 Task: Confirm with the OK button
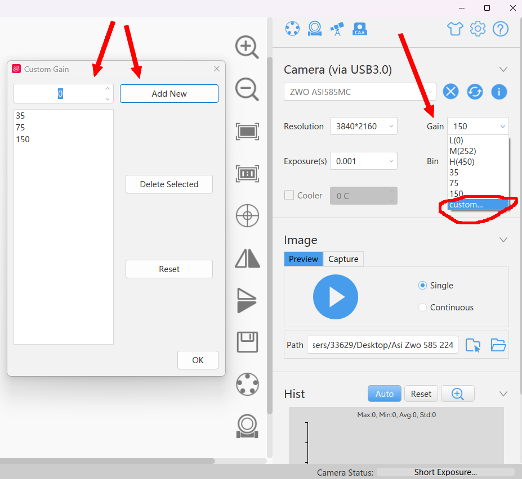[x=198, y=360]
